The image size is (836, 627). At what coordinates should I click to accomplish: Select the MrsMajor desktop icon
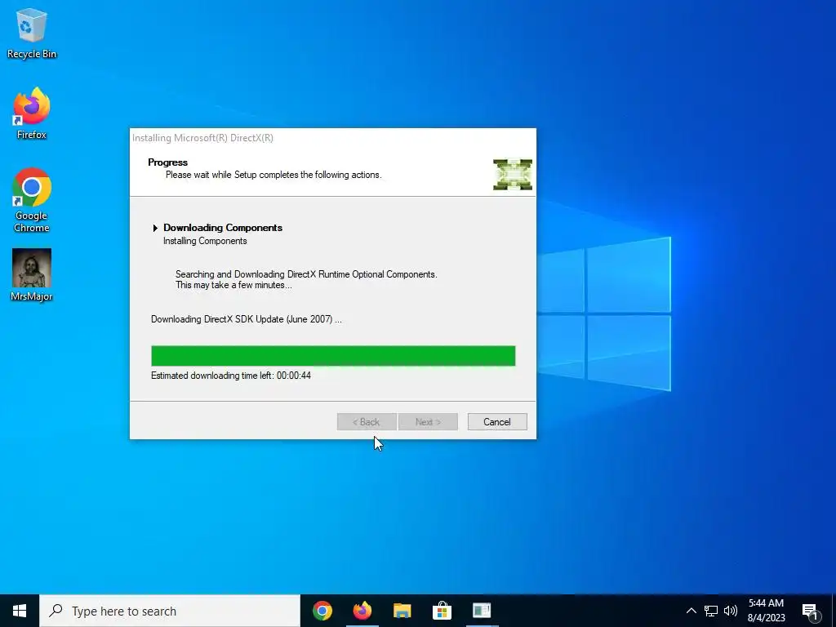click(32, 274)
